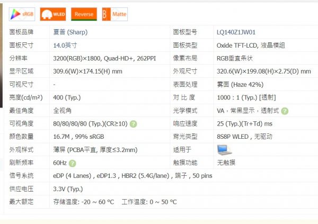Click the 8S8P WLED backlight type value

pyautogui.click(x=244, y=137)
